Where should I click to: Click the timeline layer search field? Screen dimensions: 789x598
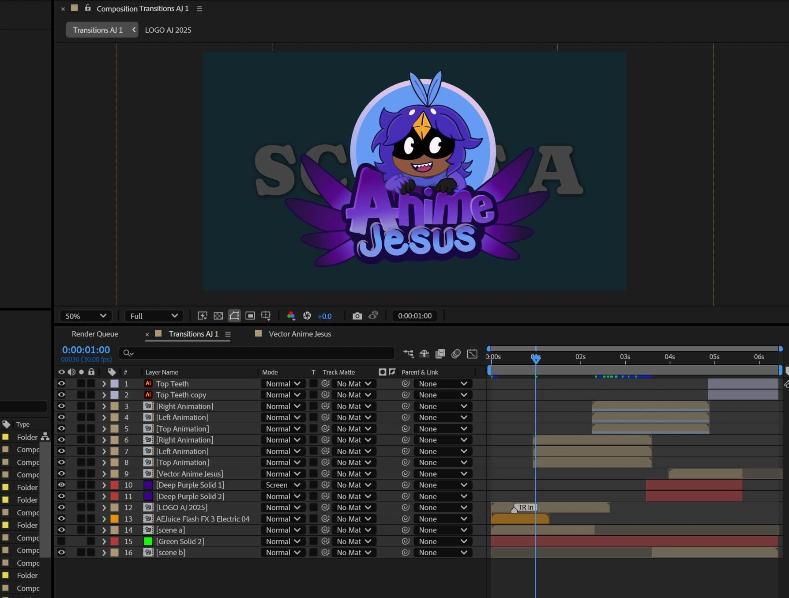click(x=256, y=353)
